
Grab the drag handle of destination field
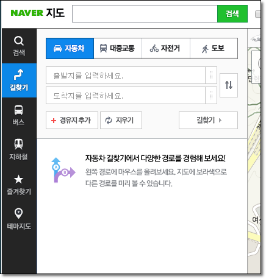pos(211,96)
